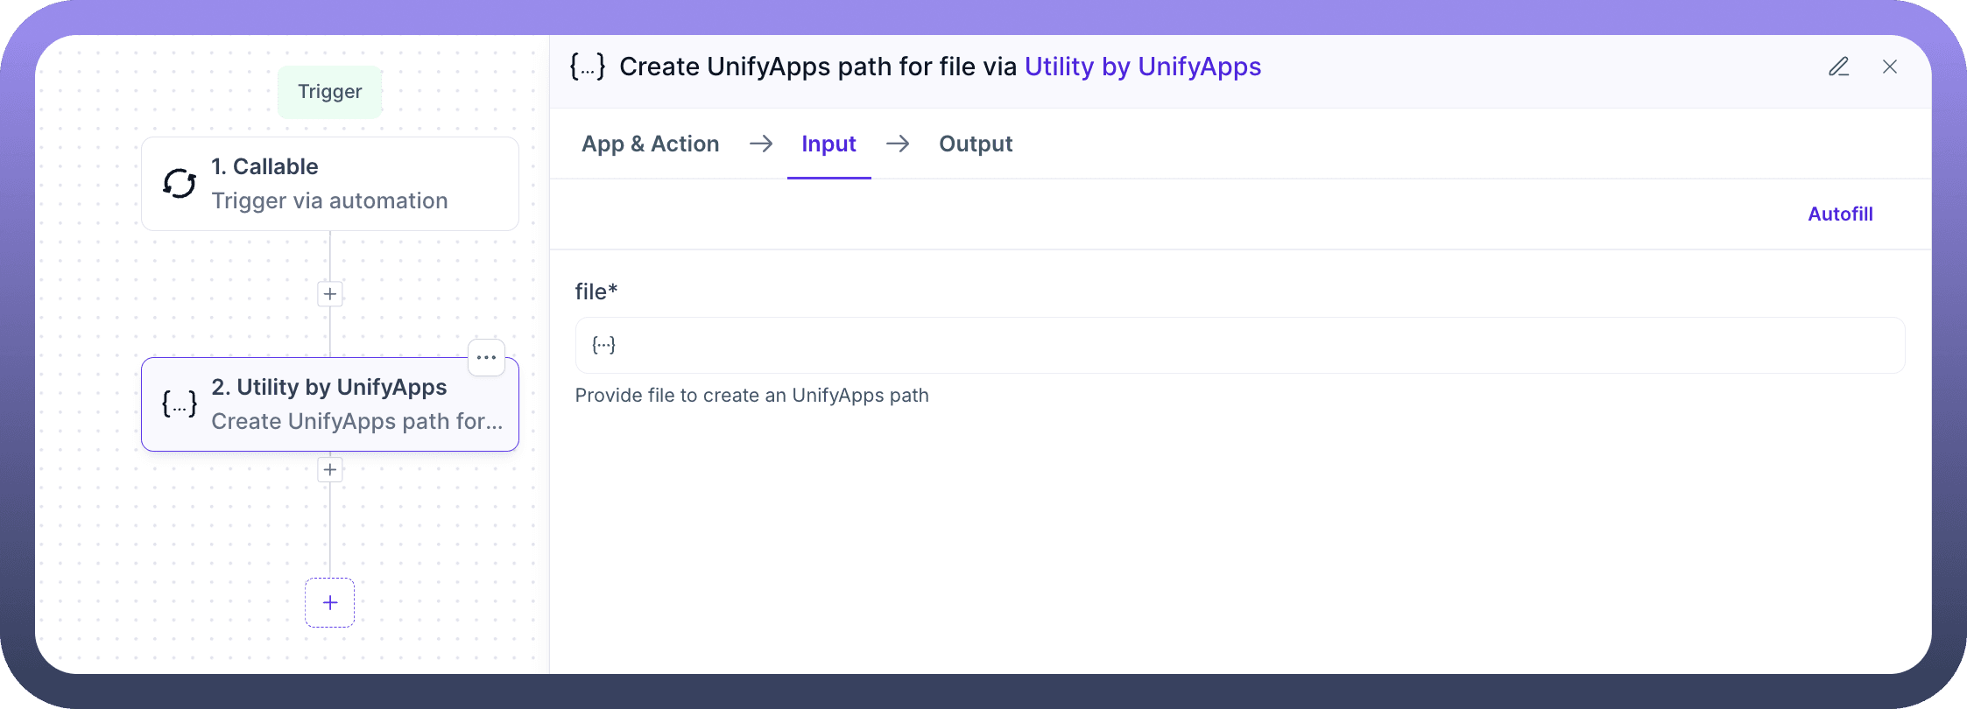
Task: Select the '1. Callable' node title
Action: pyautogui.click(x=264, y=166)
